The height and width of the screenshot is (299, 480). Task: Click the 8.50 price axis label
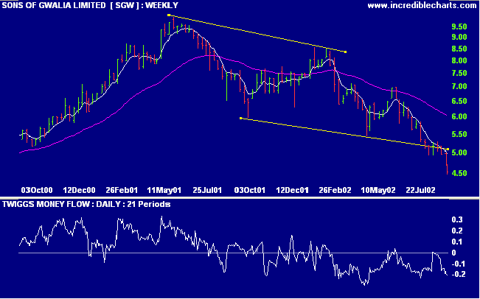[x=459, y=49]
